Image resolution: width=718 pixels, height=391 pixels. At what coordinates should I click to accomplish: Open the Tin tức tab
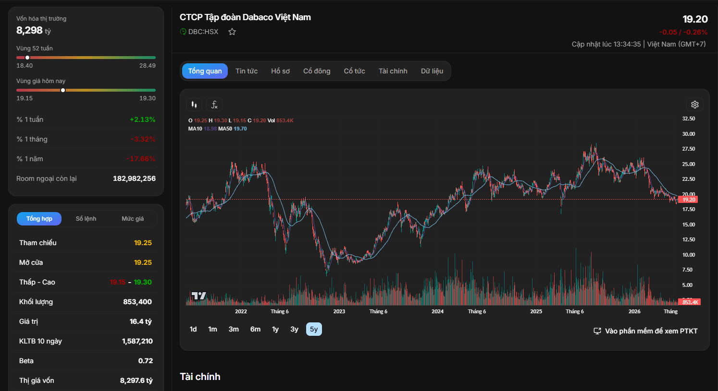click(x=247, y=71)
